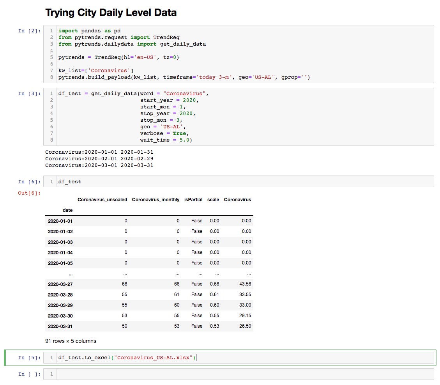Click the to_excel code cell
440x385 pixels.
coord(239,358)
